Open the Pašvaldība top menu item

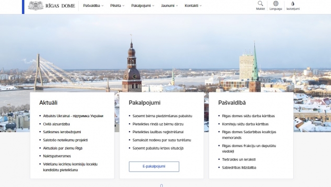pyautogui.click(x=92, y=5)
